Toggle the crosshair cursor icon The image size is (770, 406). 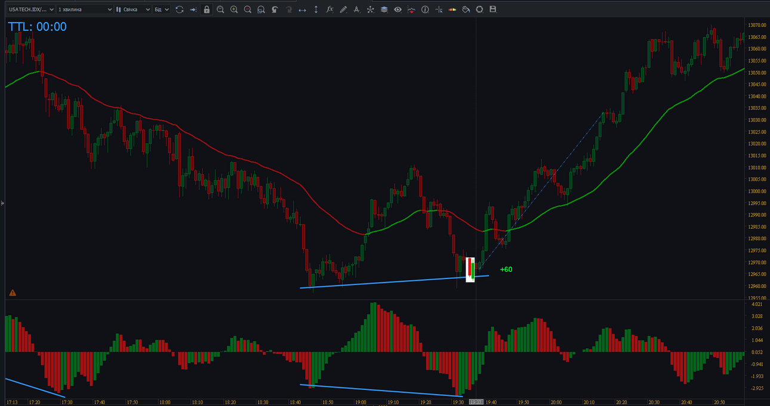(439, 10)
